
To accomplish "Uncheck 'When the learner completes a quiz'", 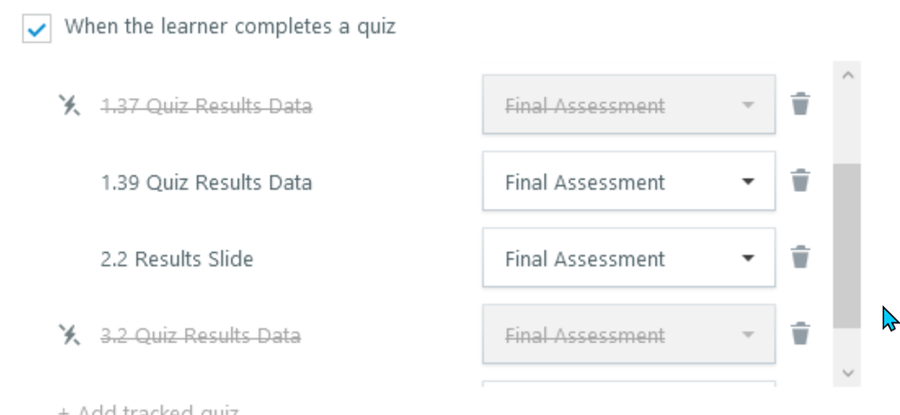I will click(x=36, y=28).
